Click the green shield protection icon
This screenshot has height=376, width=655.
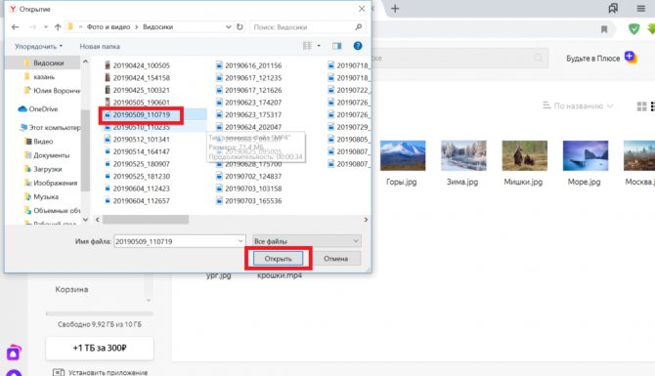(633, 28)
